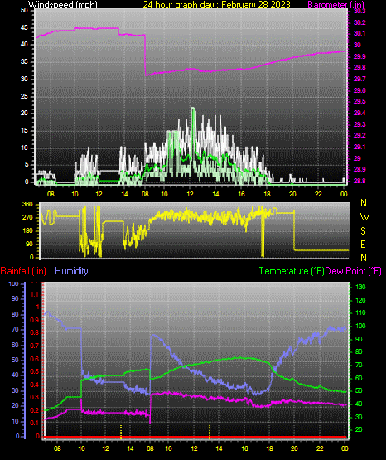Click the 'Barometer (.in)' axis title

[x=336, y=5]
